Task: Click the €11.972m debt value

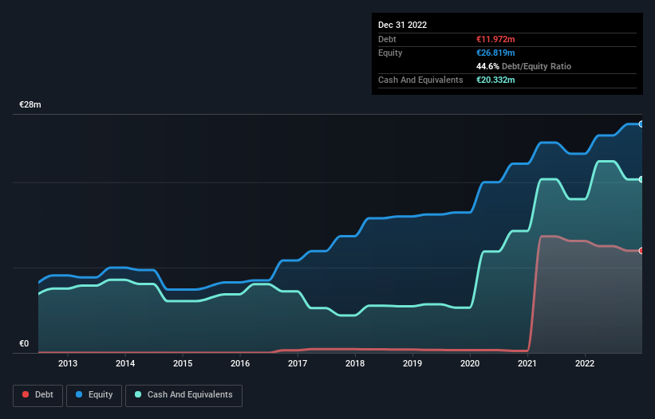Action: [495, 39]
